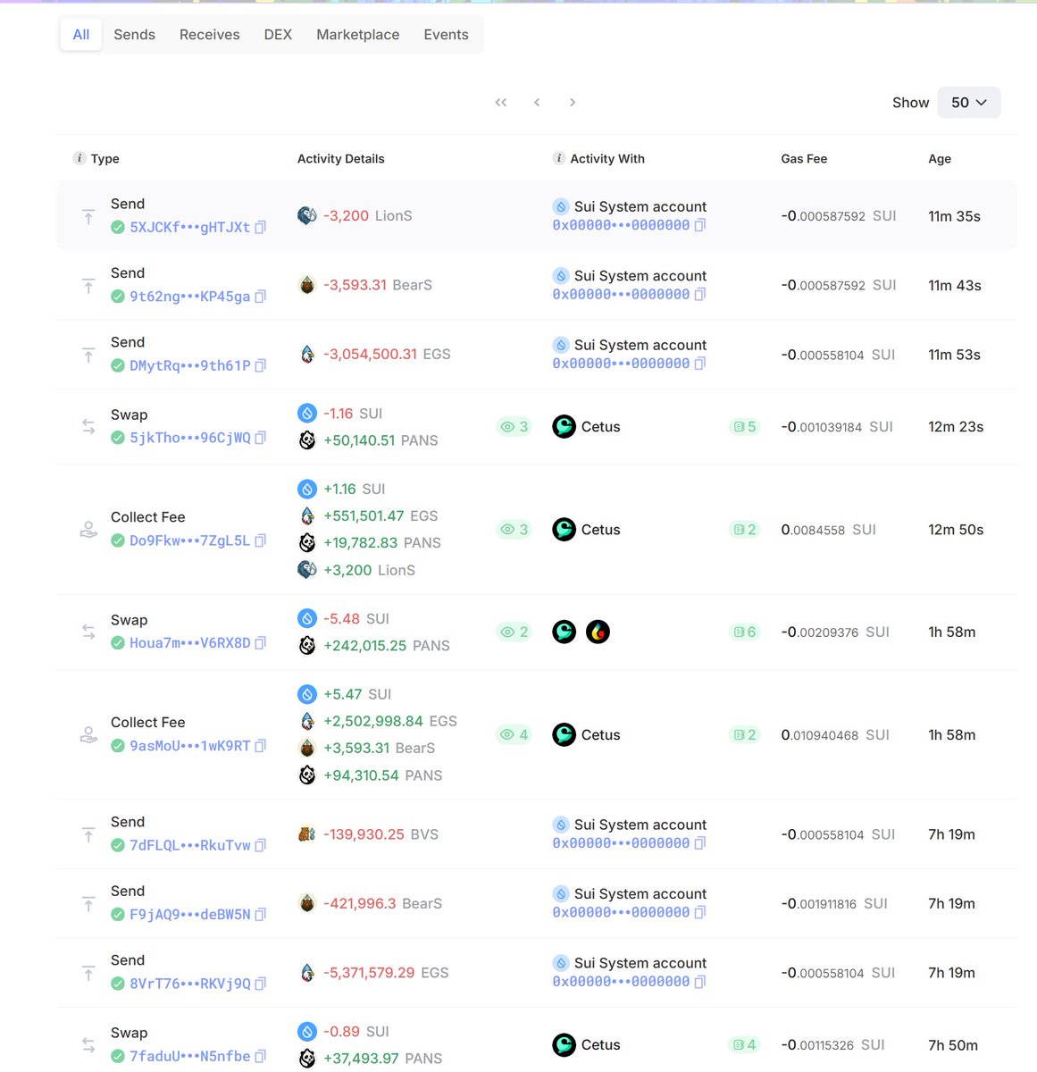This screenshot has width=1037, height=1072.
Task: Click amount -421,996.3 BearS
Action: pyautogui.click(x=382, y=904)
